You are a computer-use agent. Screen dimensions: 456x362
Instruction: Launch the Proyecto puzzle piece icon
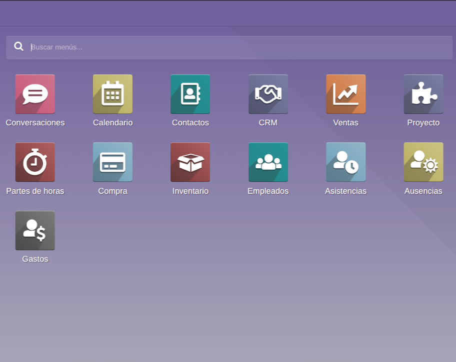pyautogui.click(x=423, y=94)
